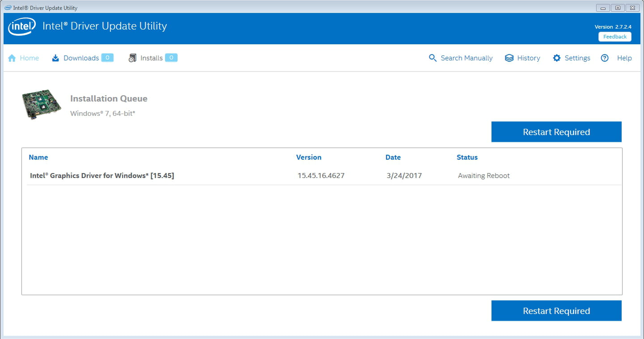The width and height of the screenshot is (644, 339).
Task: Click the Intel Driver Update Utility header title
Action: (105, 26)
